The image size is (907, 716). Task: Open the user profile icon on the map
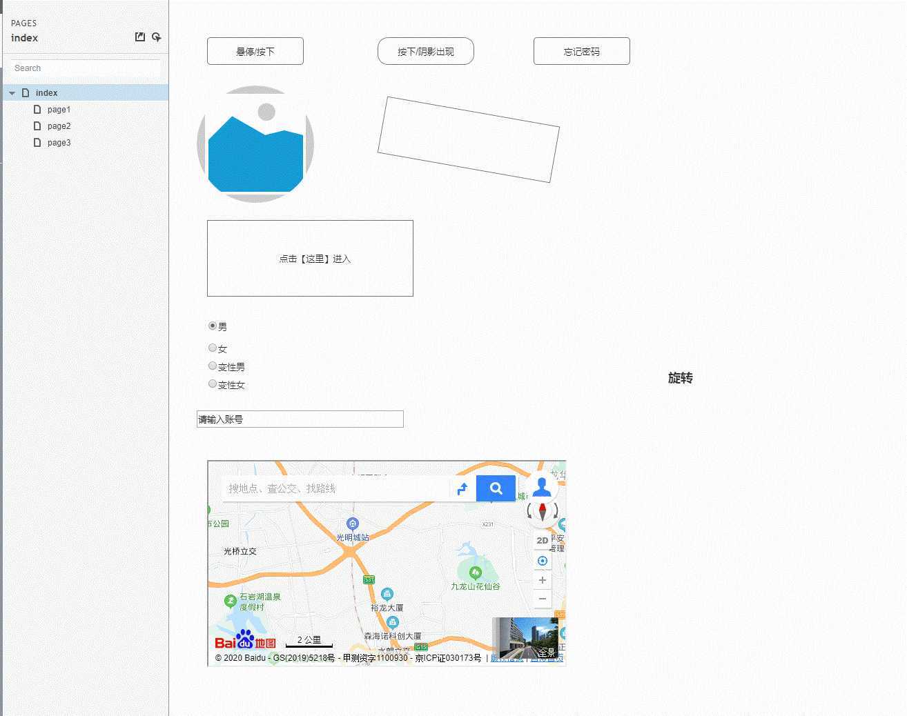(x=542, y=486)
